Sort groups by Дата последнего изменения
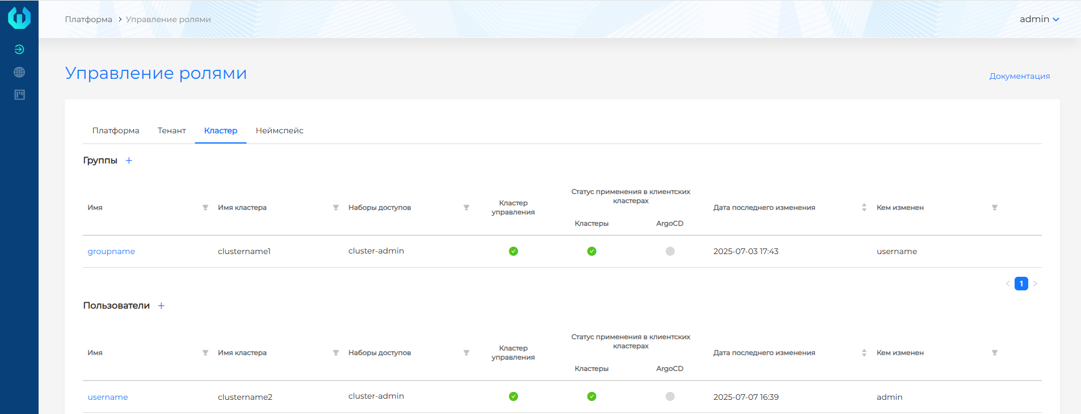Screen dimensions: 1081x414 (864, 208)
